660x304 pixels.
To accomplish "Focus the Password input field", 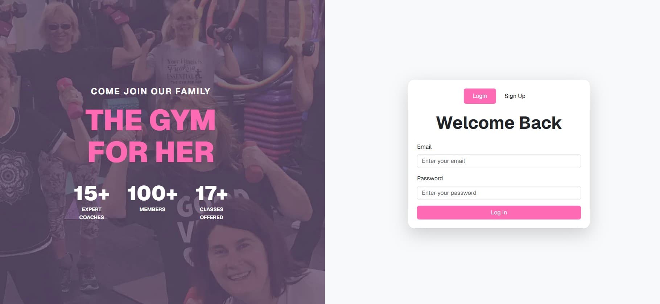I will coord(499,193).
